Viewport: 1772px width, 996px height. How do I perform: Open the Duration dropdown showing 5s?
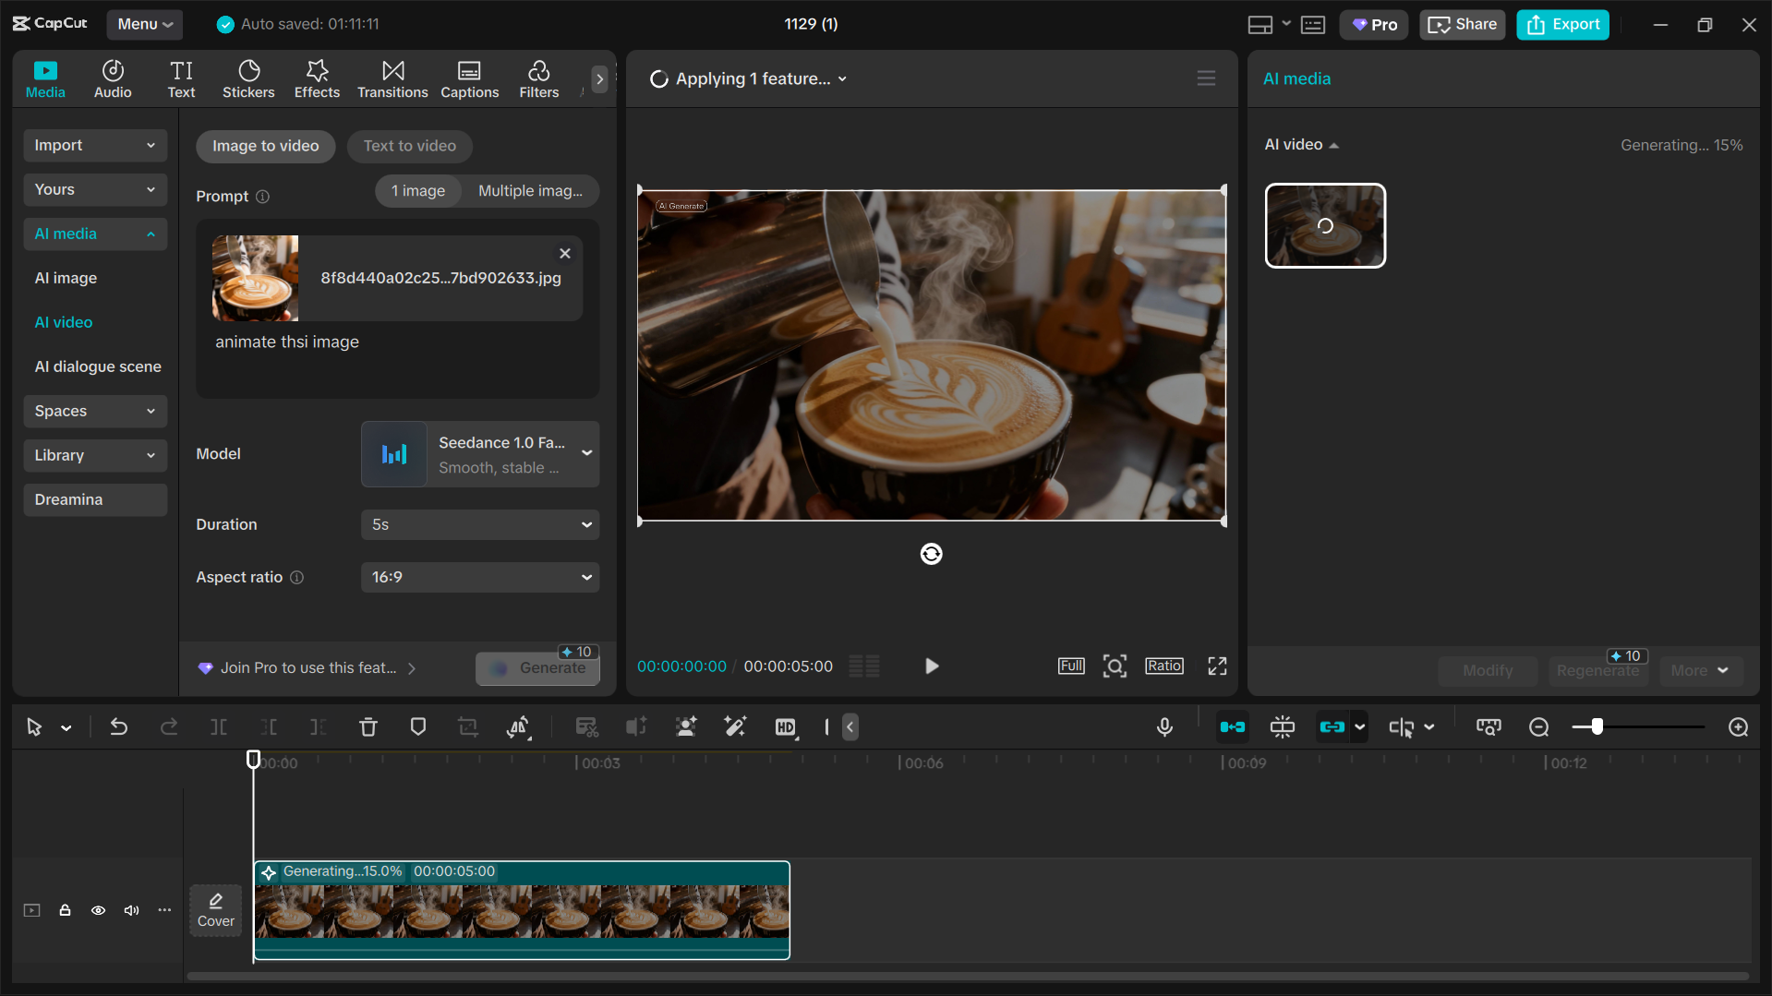[x=479, y=524]
